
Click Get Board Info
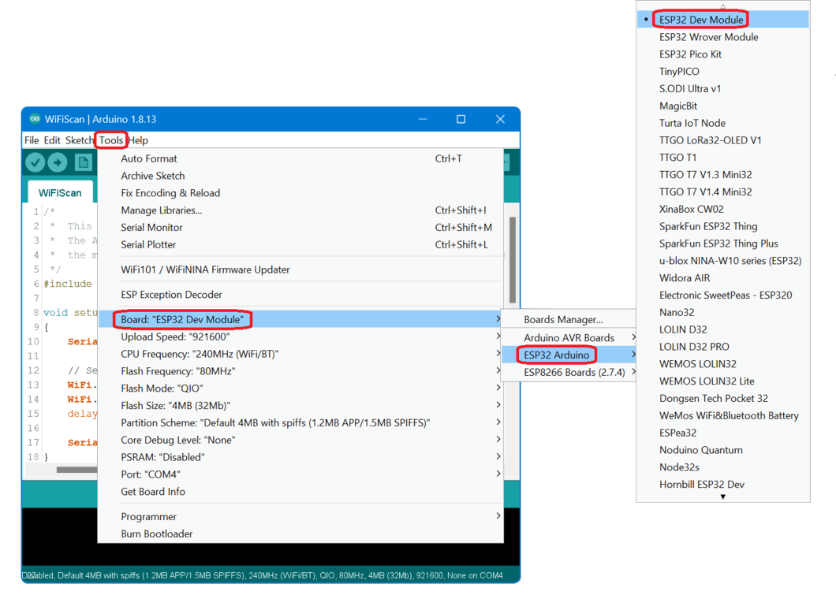tap(300, 492)
